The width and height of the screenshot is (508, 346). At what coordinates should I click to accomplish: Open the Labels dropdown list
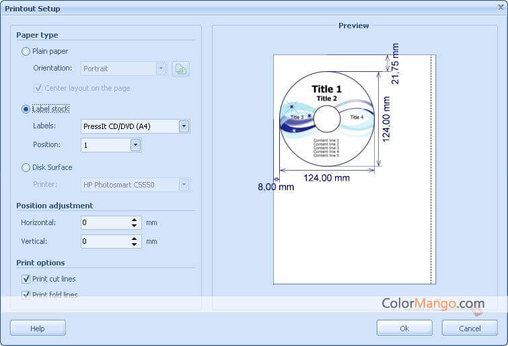[x=184, y=126]
